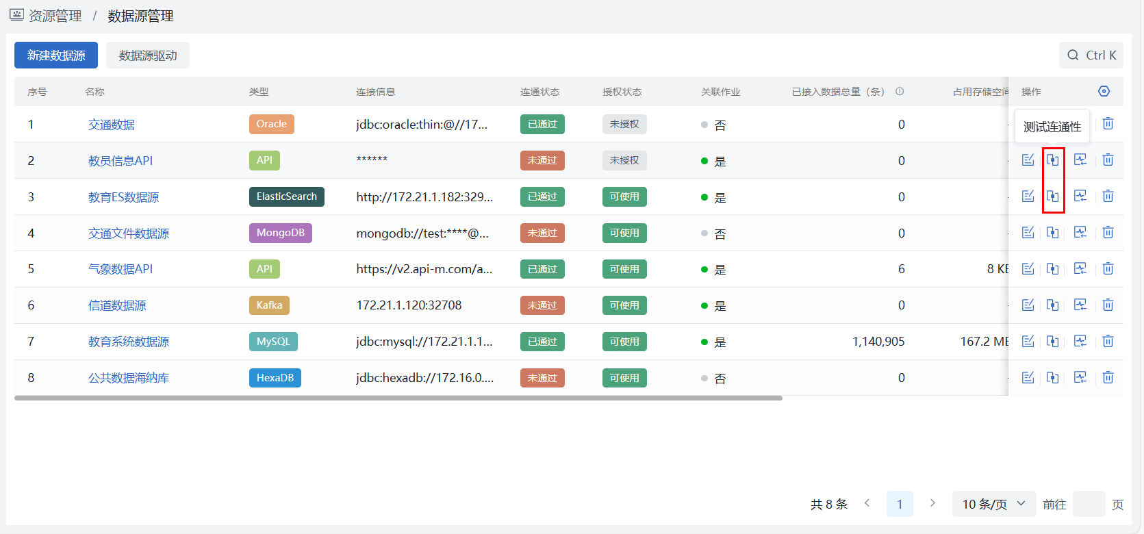Click the monitor-chart icon for 公共数据海纳库
1144x534 pixels.
pyautogui.click(x=1080, y=378)
